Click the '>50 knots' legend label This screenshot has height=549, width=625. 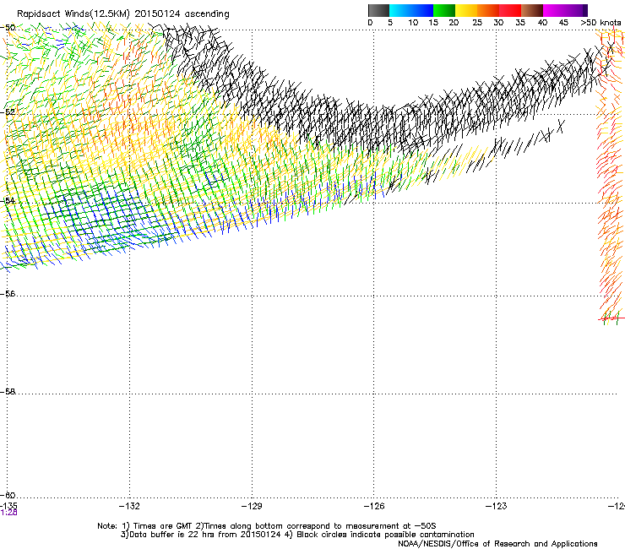click(601, 23)
